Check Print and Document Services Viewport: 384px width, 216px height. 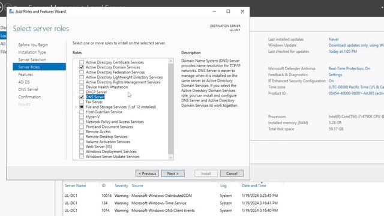click(x=82, y=127)
